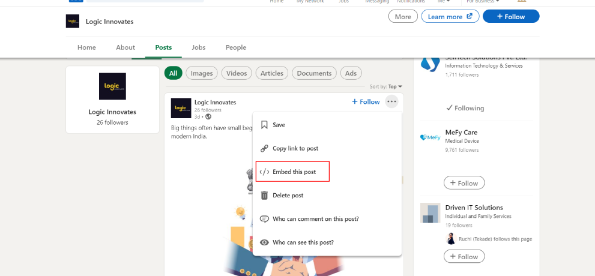The image size is (595, 276).
Task: Click 'Individual and Family Services' text
Action: (x=478, y=216)
